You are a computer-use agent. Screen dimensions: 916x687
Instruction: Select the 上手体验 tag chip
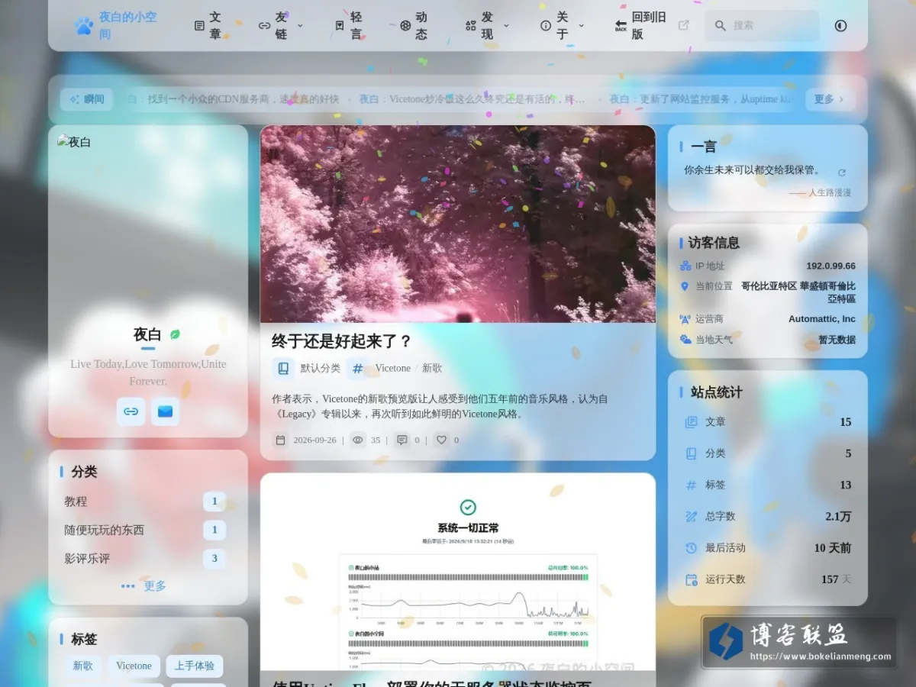pyautogui.click(x=195, y=666)
